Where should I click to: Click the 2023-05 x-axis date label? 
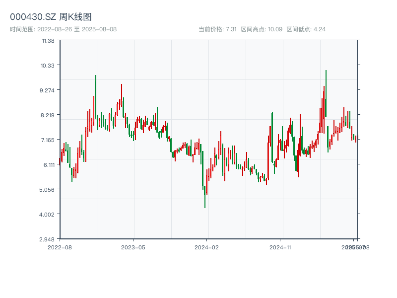[133, 247]
